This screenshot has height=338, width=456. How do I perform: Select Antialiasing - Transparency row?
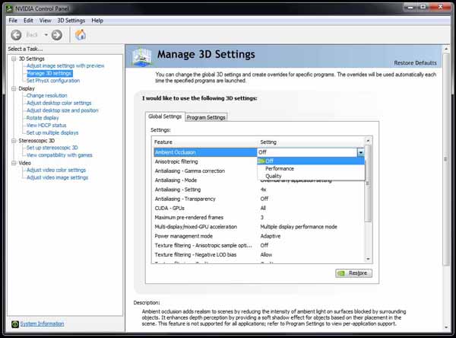tap(259, 199)
